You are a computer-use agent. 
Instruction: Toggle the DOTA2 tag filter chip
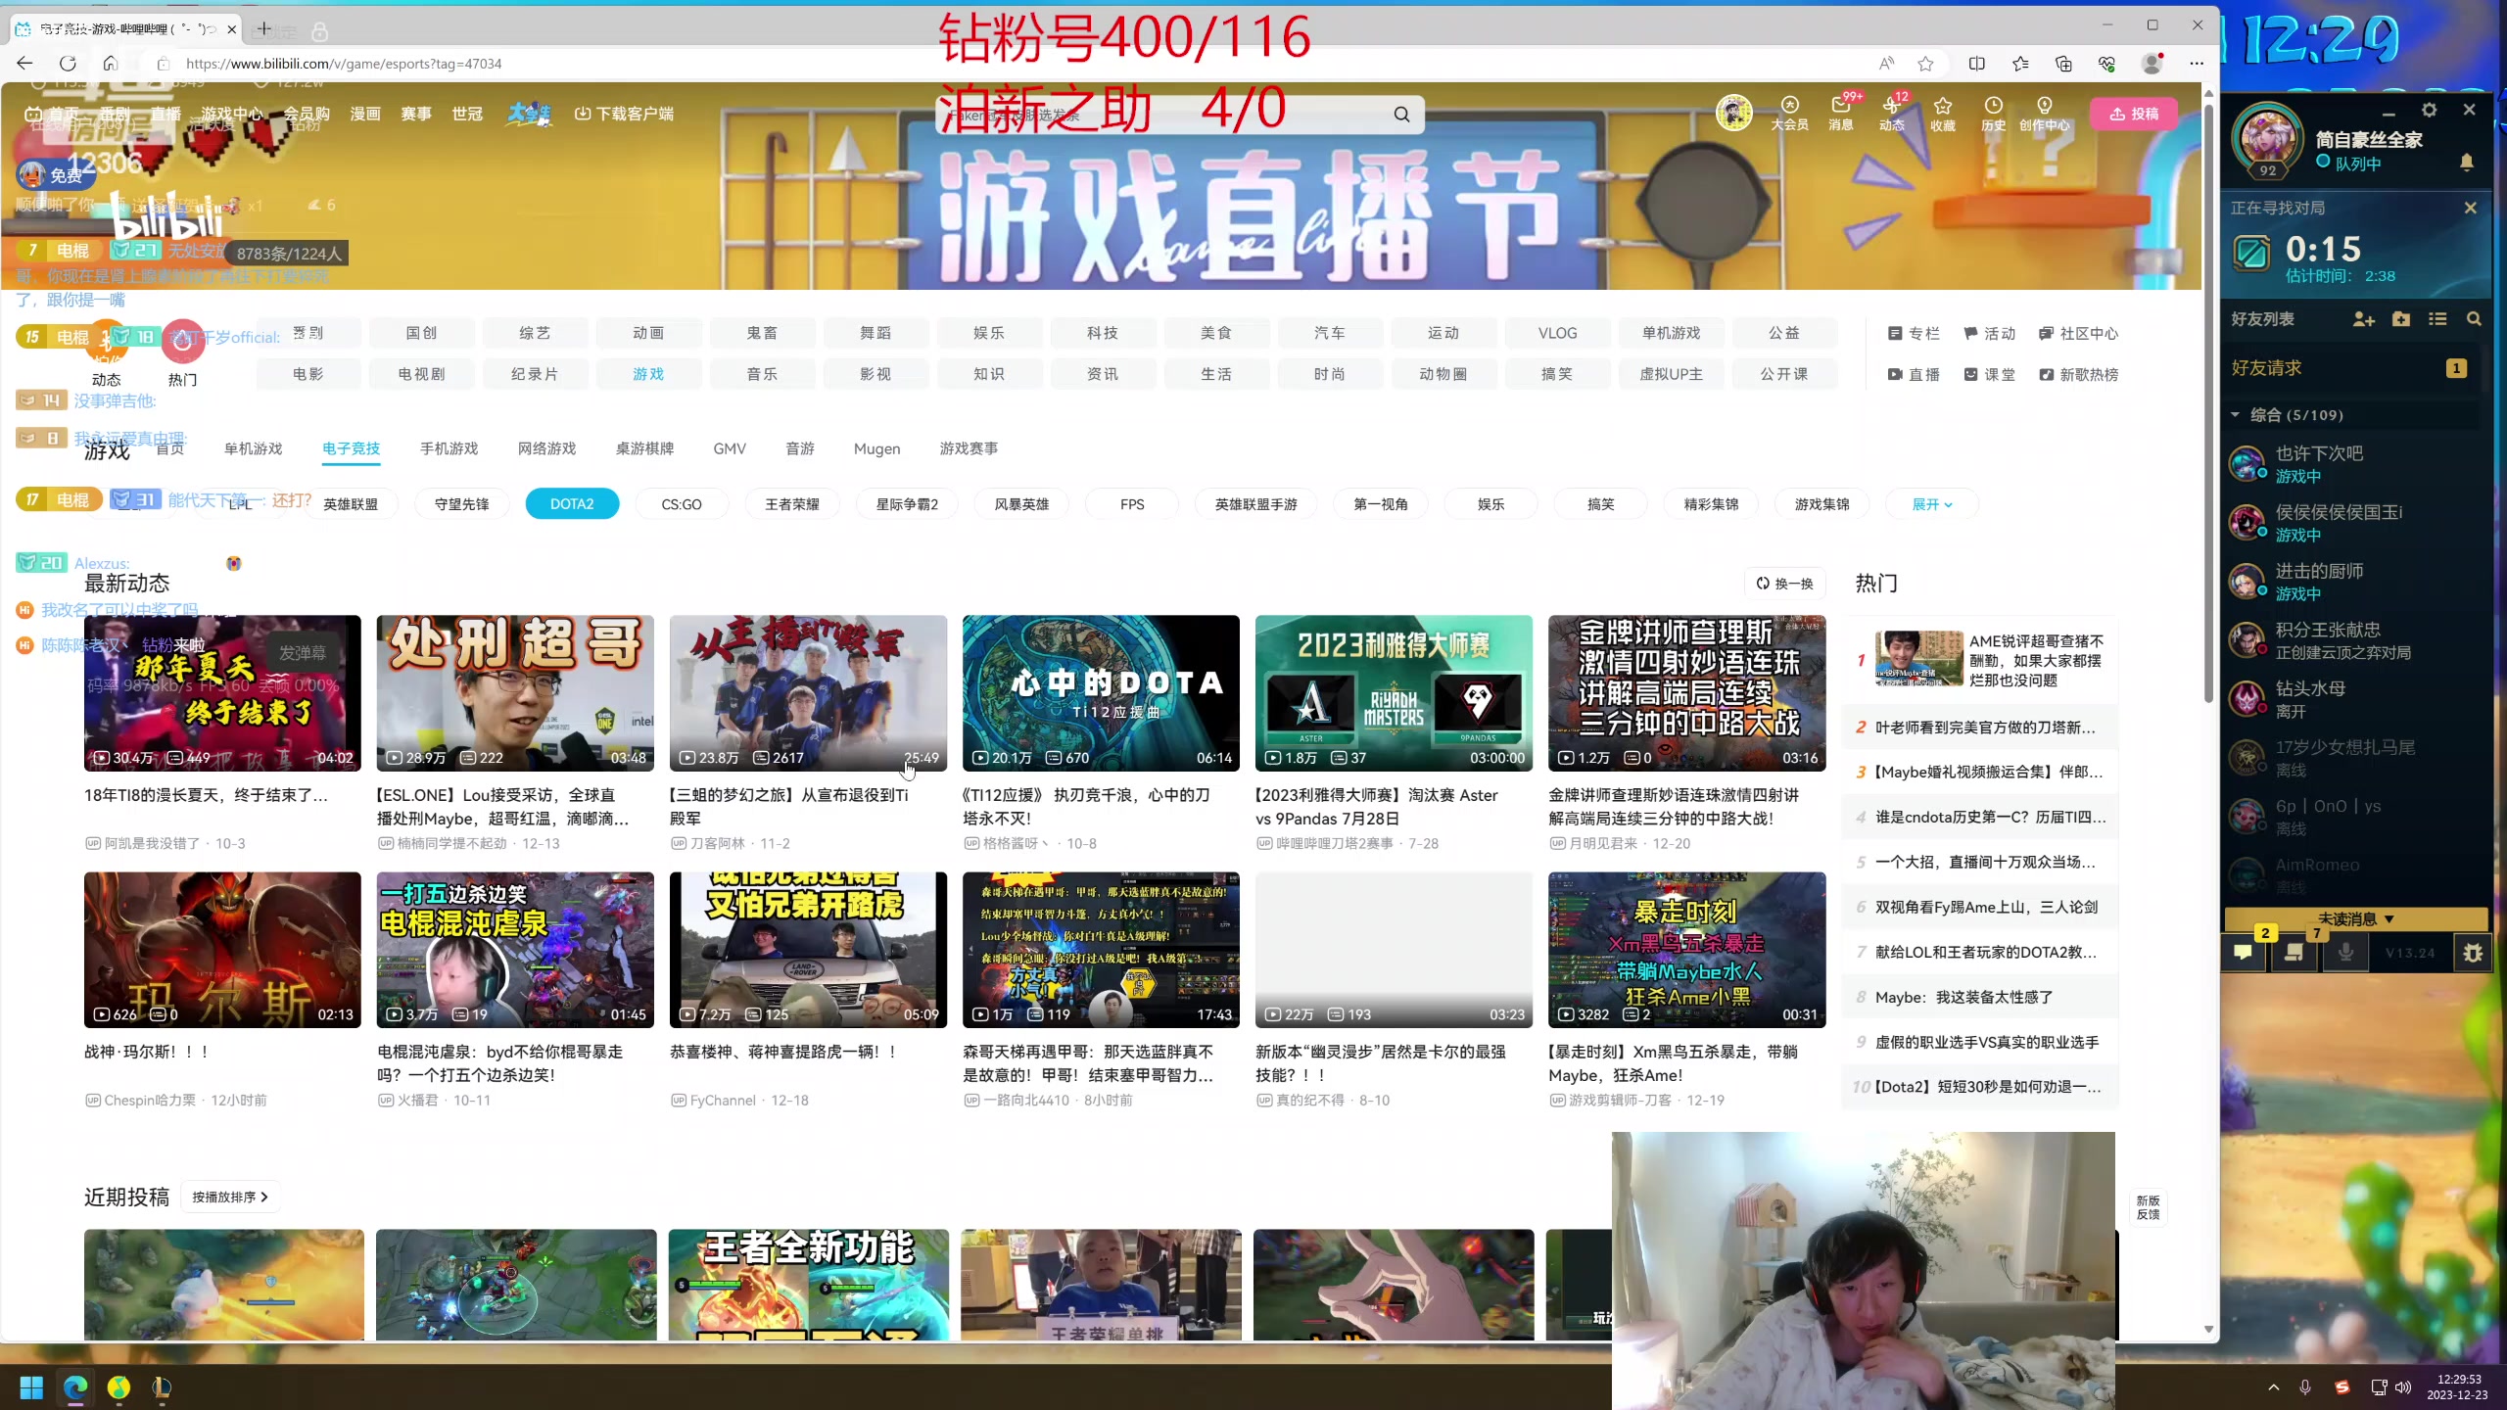(572, 504)
